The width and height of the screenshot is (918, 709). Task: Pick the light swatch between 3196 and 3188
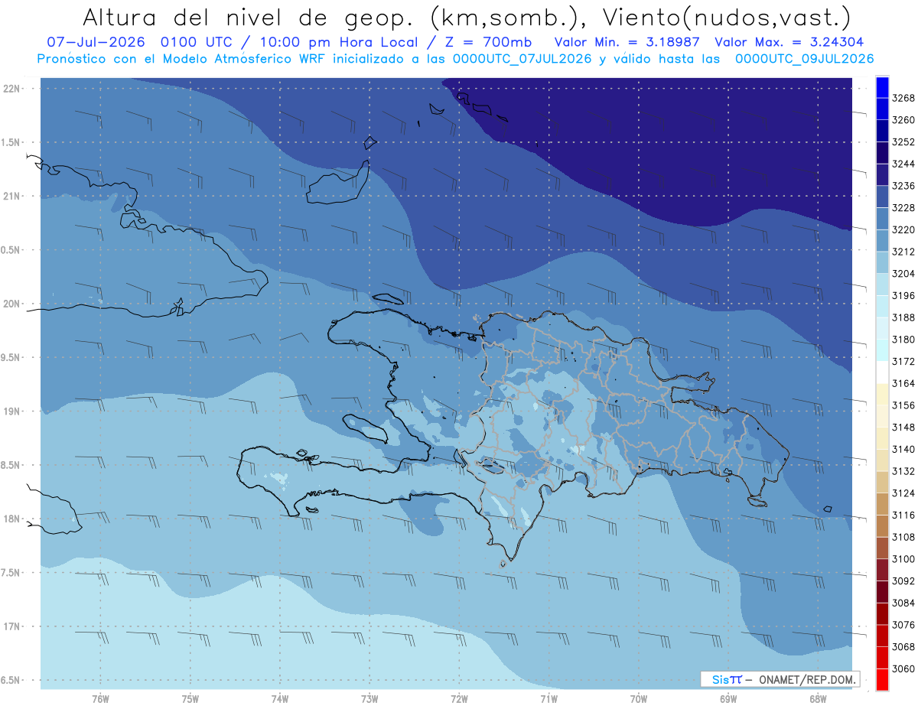click(x=882, y=307)
